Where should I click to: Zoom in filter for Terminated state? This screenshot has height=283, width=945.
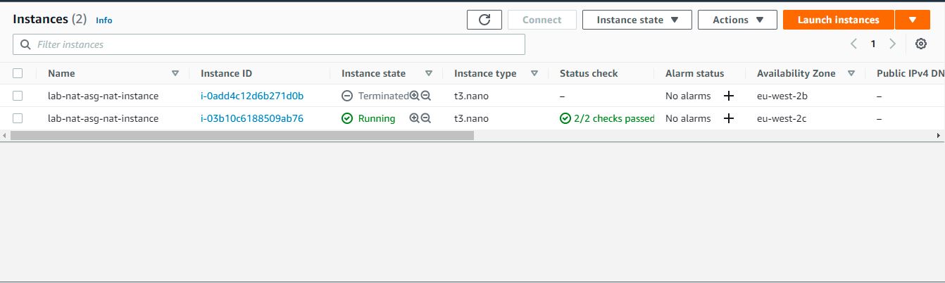(x=414, y=96)
